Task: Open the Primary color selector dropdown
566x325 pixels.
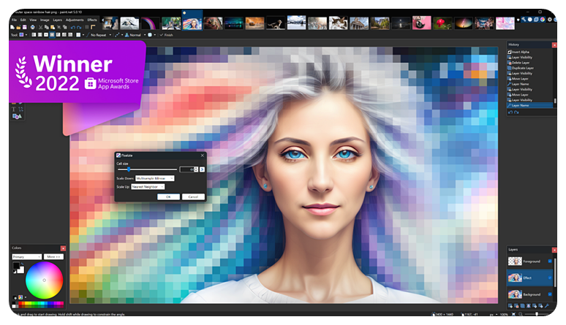Action: 27,257
